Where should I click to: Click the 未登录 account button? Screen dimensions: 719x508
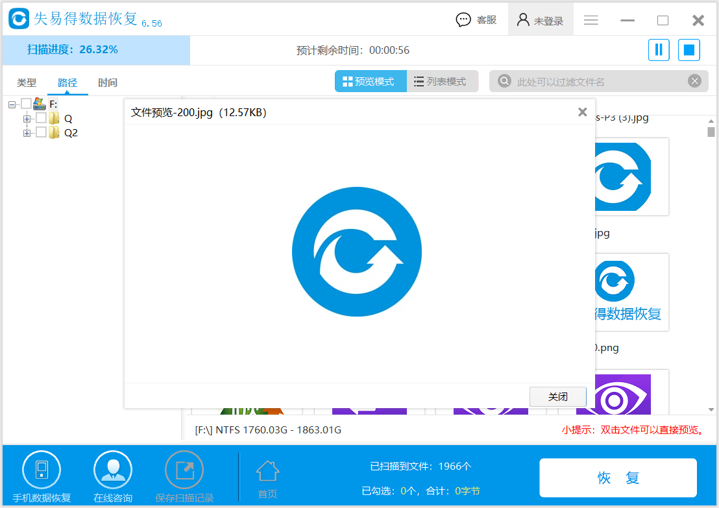540,19
